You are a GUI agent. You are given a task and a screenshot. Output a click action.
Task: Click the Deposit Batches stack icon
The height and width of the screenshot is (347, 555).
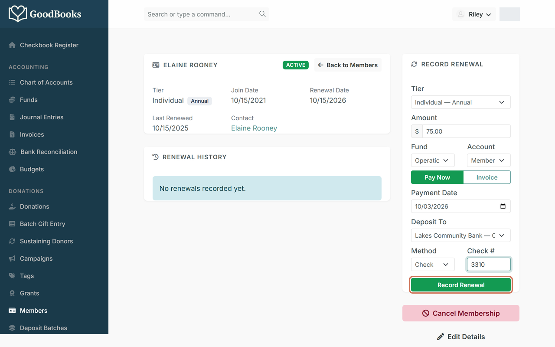click(12, 328)
